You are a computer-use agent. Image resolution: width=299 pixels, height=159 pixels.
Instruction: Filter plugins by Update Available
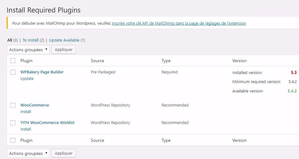click(64, 40)
